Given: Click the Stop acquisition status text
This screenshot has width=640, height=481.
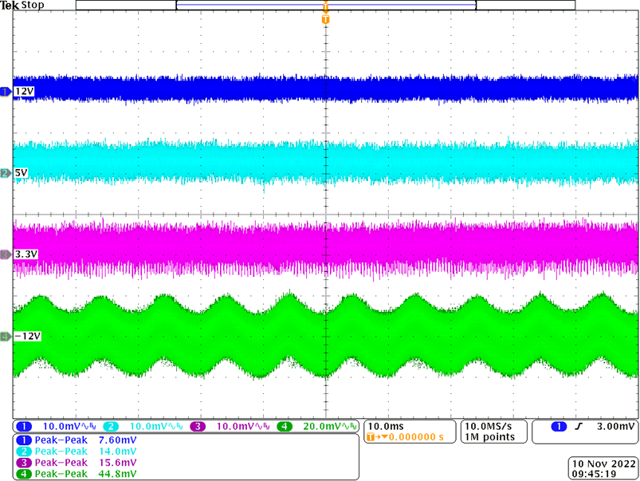Looking at the screenshot, I should (x=32, y=6).
